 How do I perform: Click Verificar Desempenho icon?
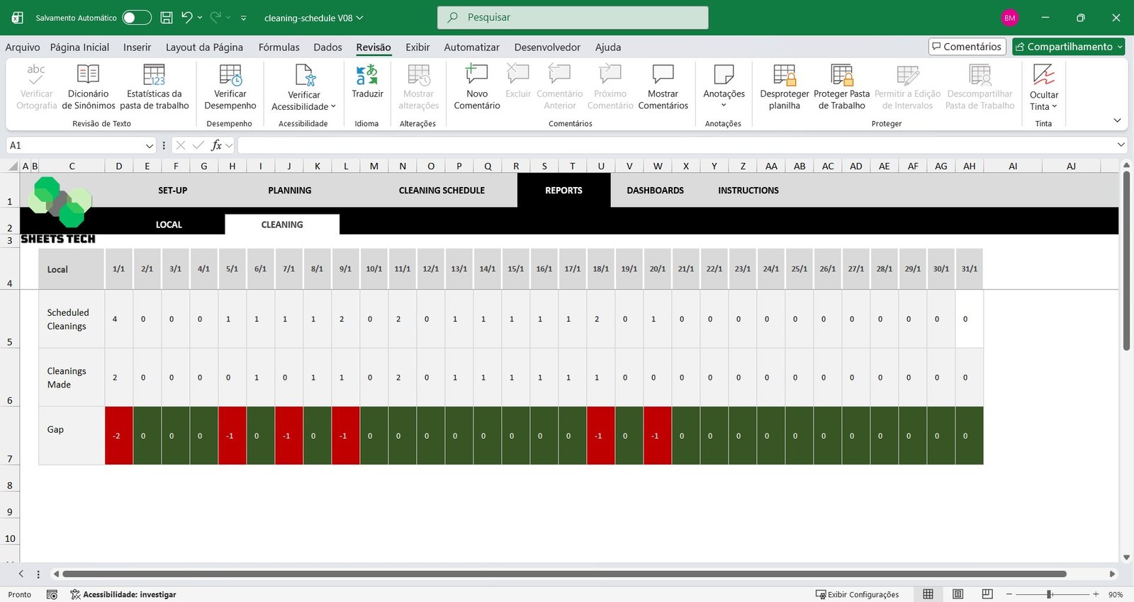point(230,75)
